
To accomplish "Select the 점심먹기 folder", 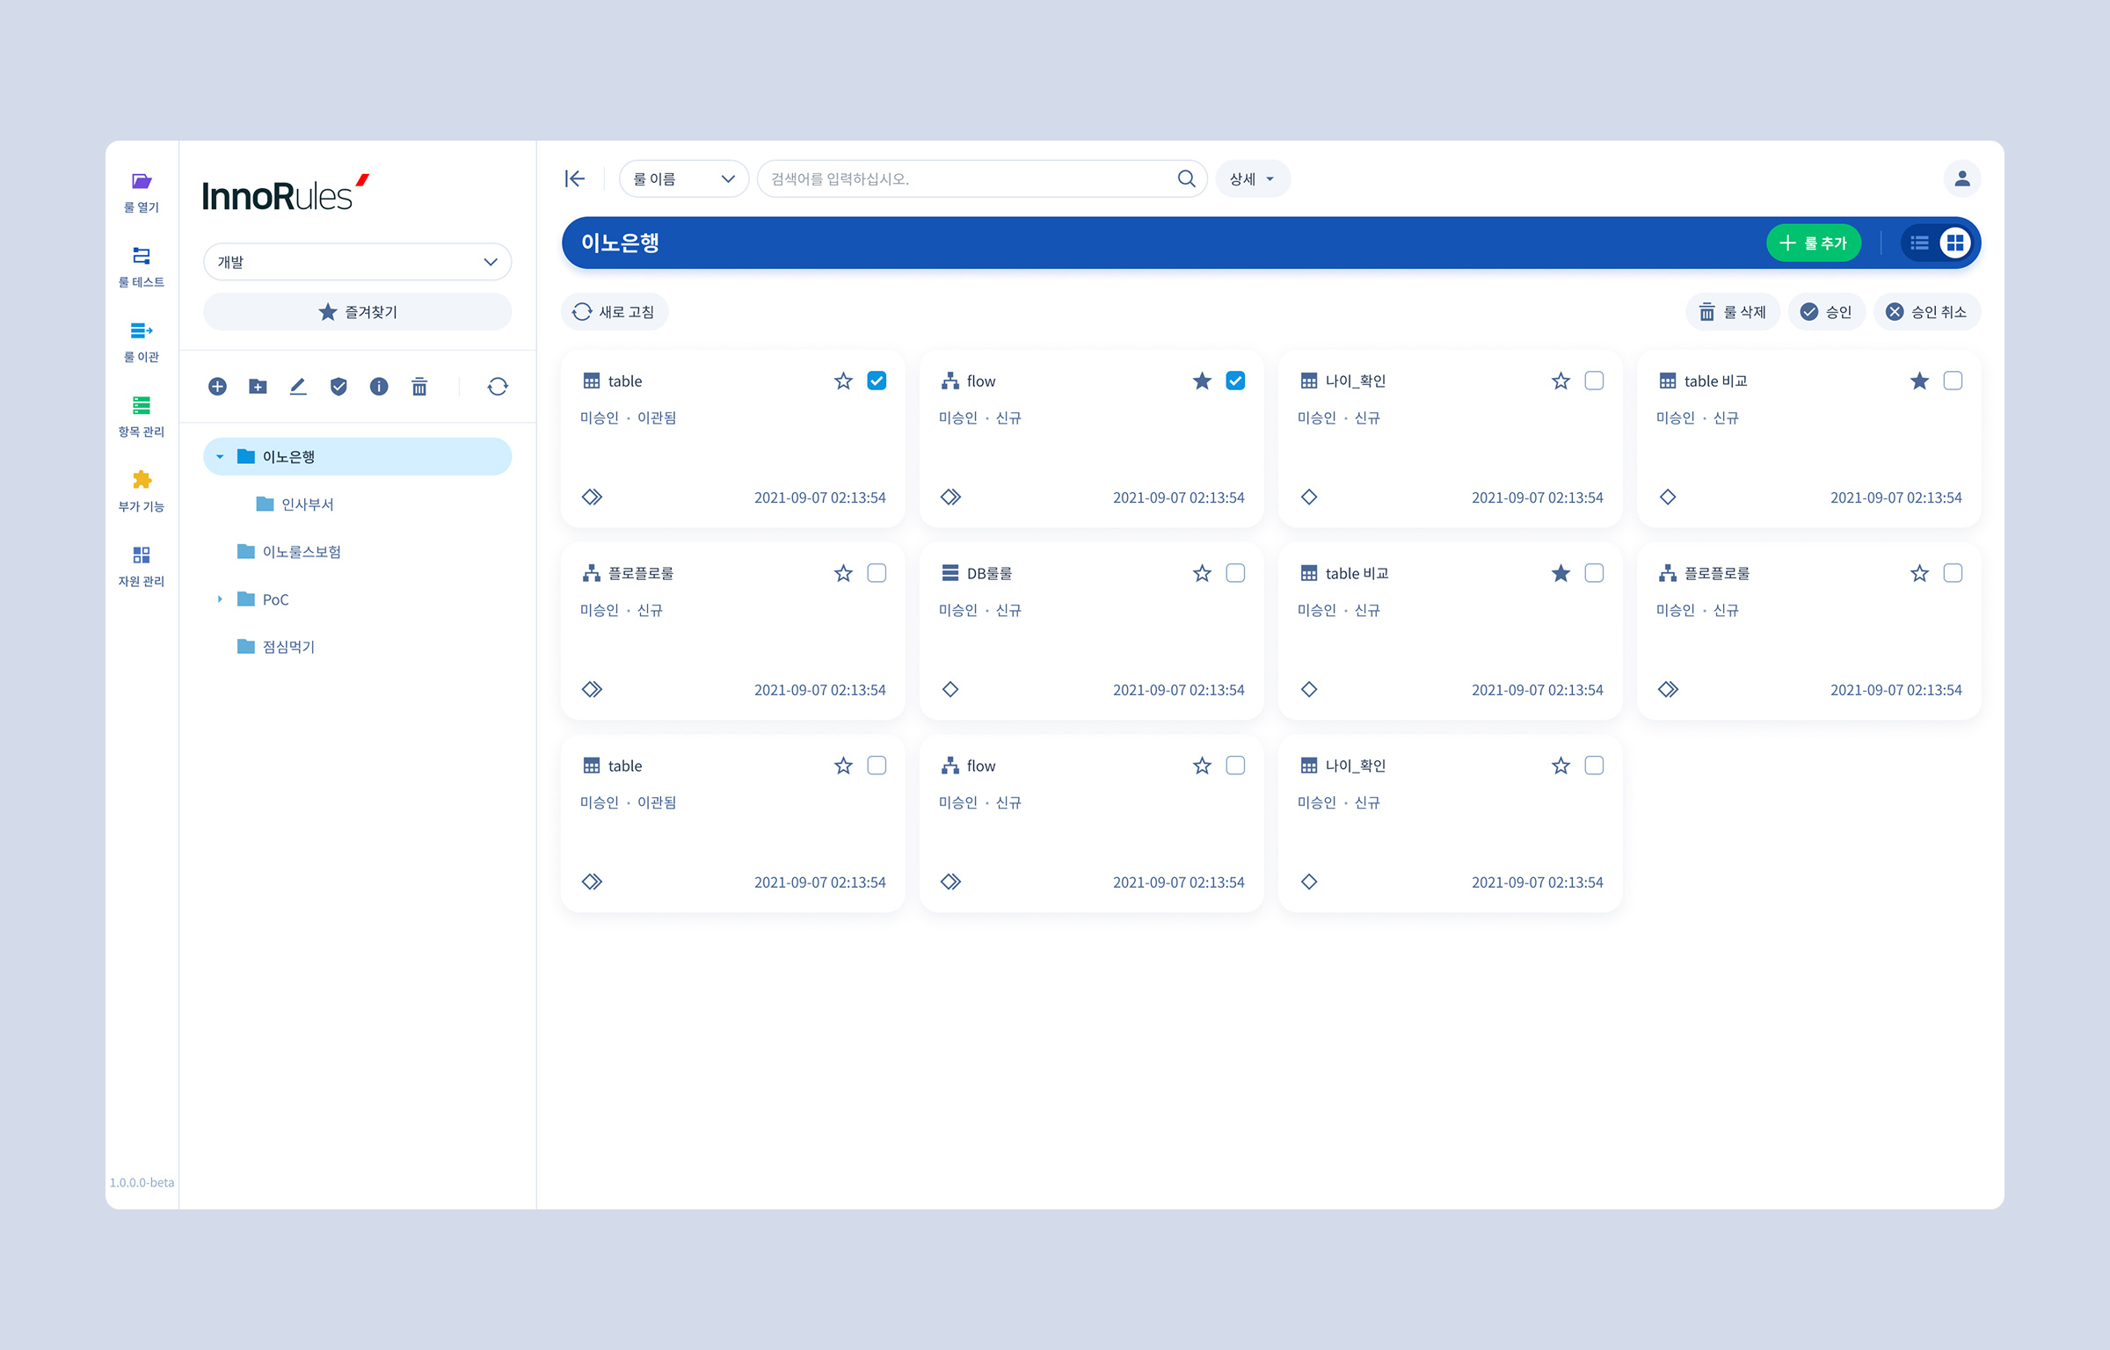I will [x=276, y=647].
